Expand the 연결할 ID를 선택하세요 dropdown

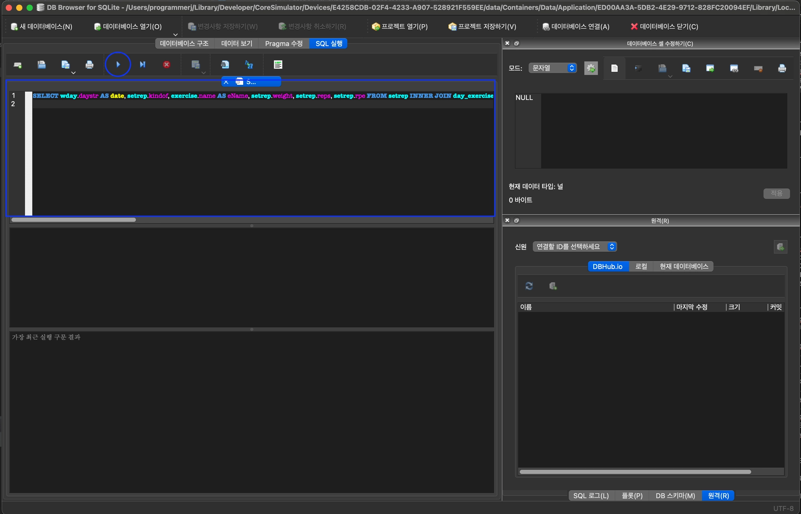point(575,247)
